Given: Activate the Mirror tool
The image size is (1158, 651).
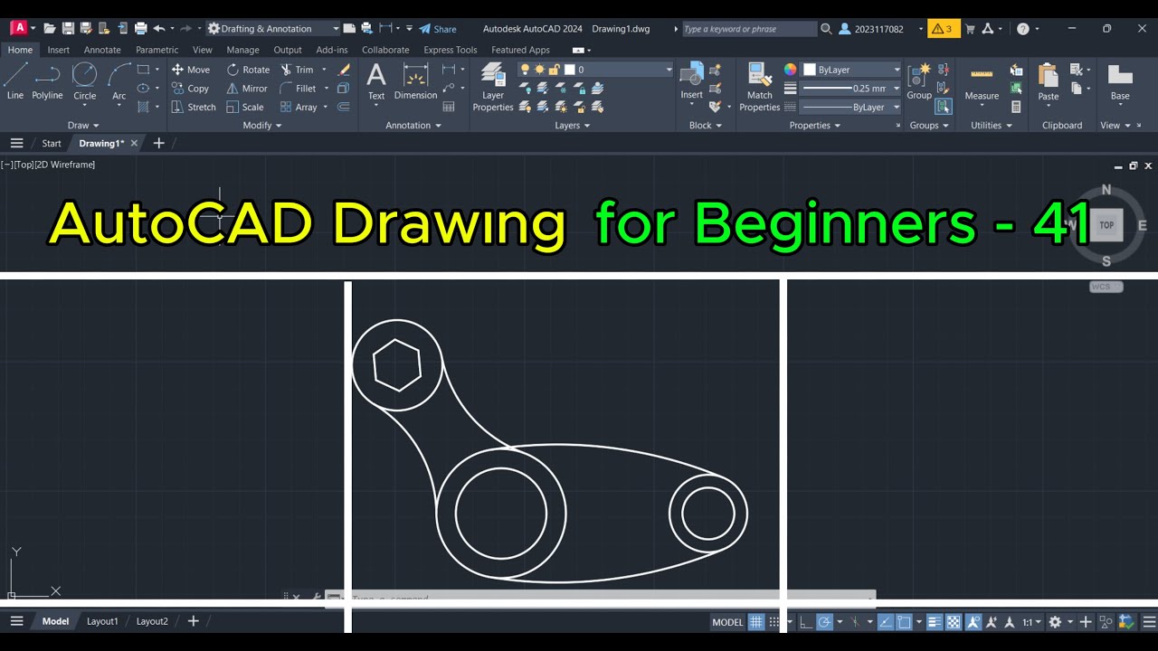Looking at the screenshot, I should [x=247, y=89].
